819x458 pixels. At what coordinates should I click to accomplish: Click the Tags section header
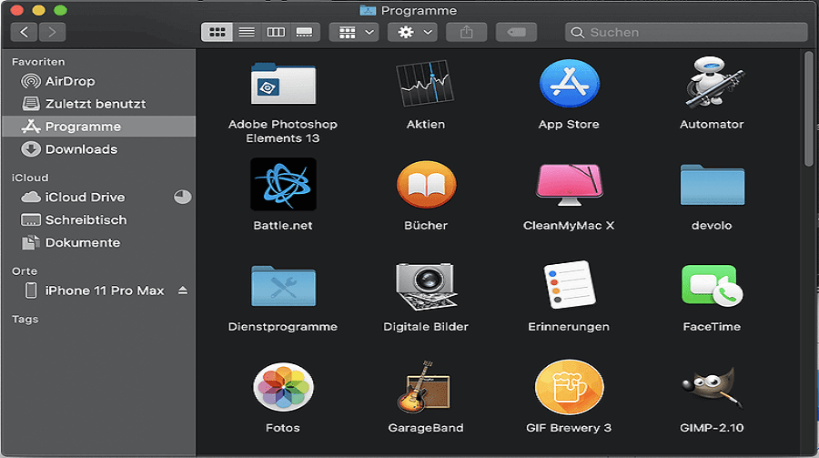[x=25, y=319]
